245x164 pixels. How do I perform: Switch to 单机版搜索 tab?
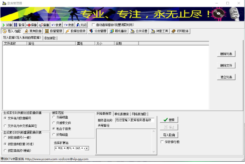122,114
